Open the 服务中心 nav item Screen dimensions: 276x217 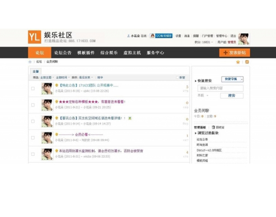click(x=155, y=53)
